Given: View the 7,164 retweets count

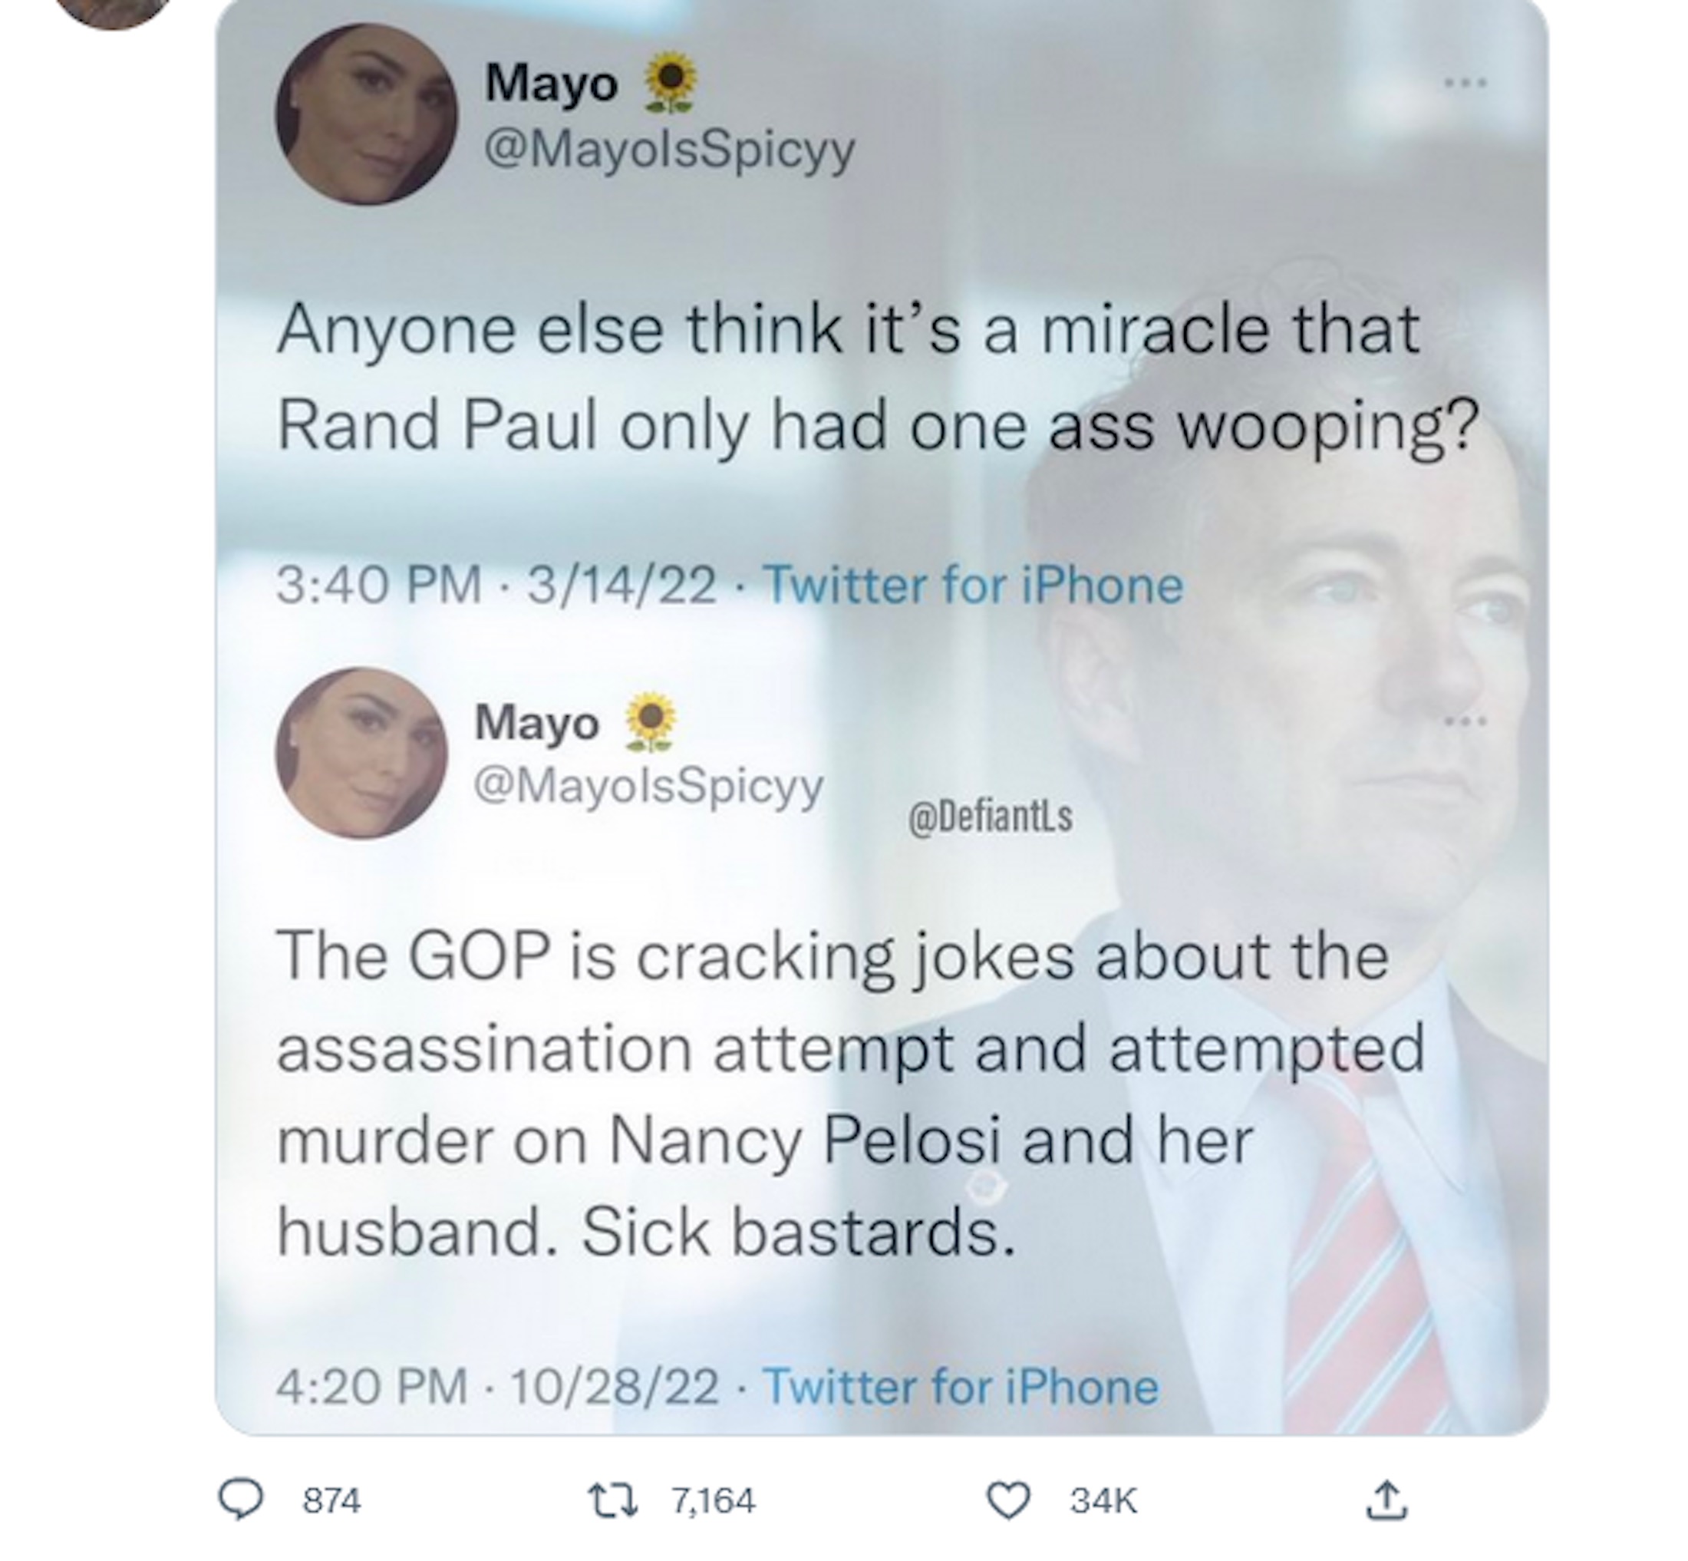Looking at the screenshot, I should pos(713,1500).
